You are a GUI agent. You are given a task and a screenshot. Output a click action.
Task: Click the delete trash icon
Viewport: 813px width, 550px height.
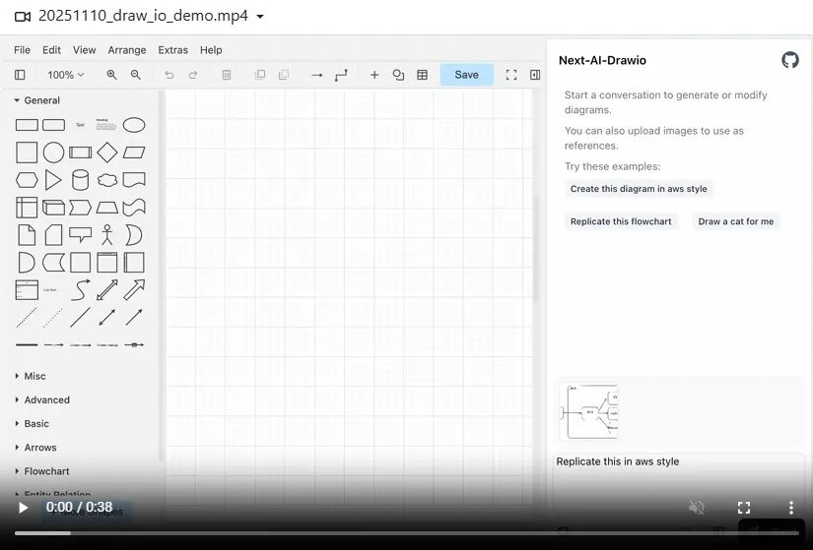click(227, 75)
